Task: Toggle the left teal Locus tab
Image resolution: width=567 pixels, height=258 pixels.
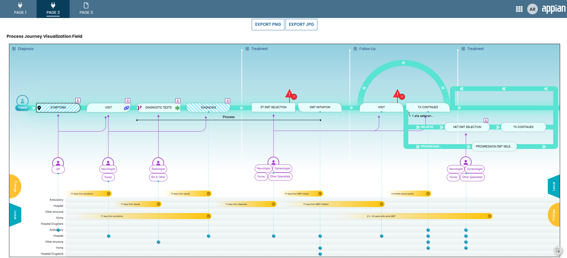Action: [15, 215]
